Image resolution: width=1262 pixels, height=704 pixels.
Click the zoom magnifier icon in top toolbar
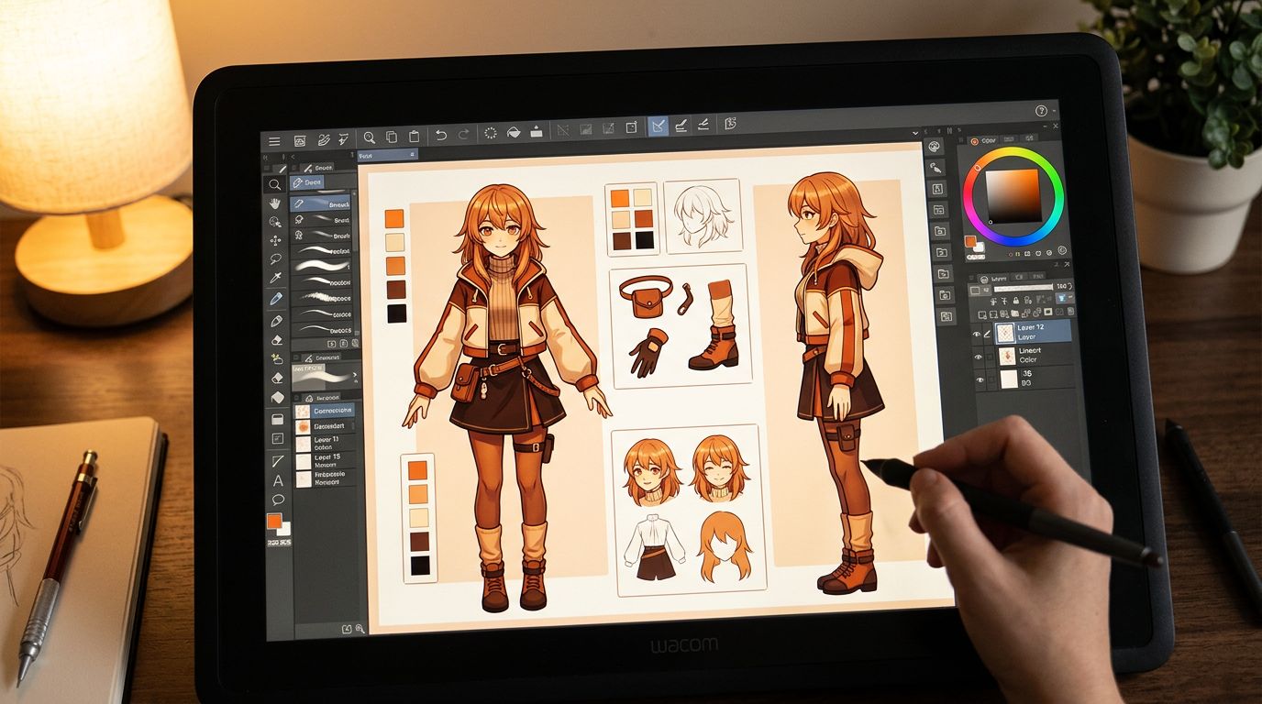point(370,137)
